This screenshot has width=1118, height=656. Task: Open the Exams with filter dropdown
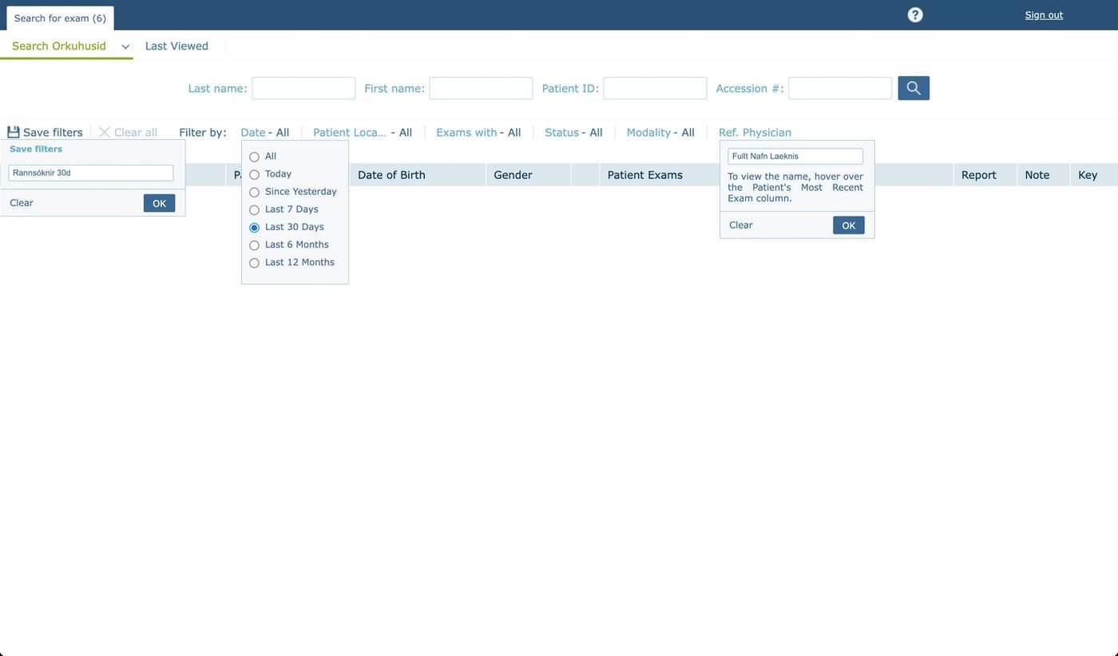tap(478, 132)
